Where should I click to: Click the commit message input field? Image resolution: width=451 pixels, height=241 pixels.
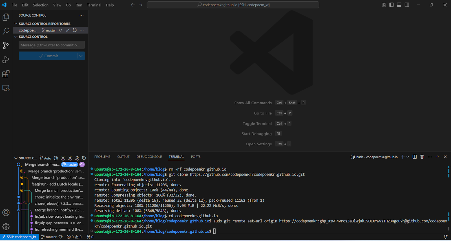tap(52, 45)
